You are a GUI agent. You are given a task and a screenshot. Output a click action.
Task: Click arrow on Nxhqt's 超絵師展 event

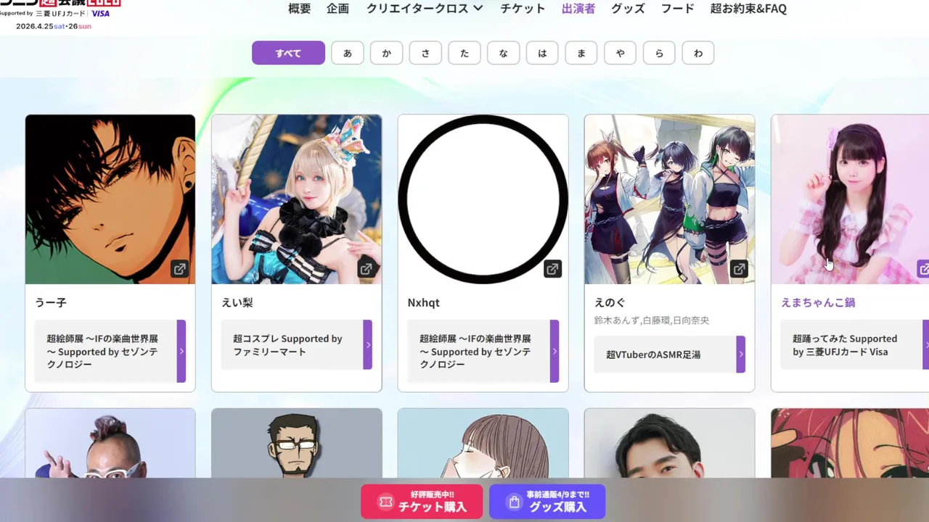point(554,351)
